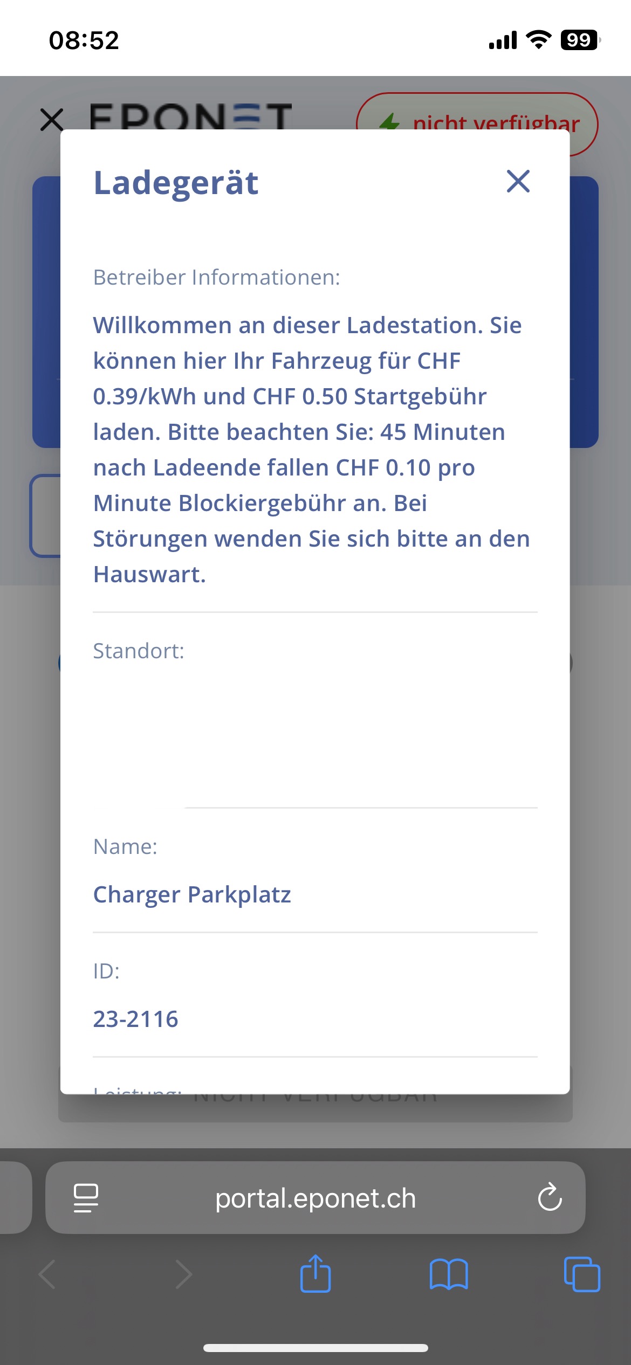Go back with the left chevron
This screenshot has width=631, height=1365.
pos(47,1274)
